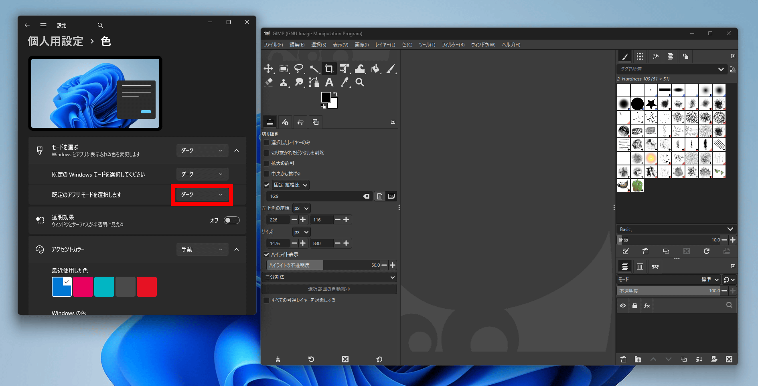Select the Zoom magnifier tool
Screen dimensions: 758x386
click(x=360, y=82)
